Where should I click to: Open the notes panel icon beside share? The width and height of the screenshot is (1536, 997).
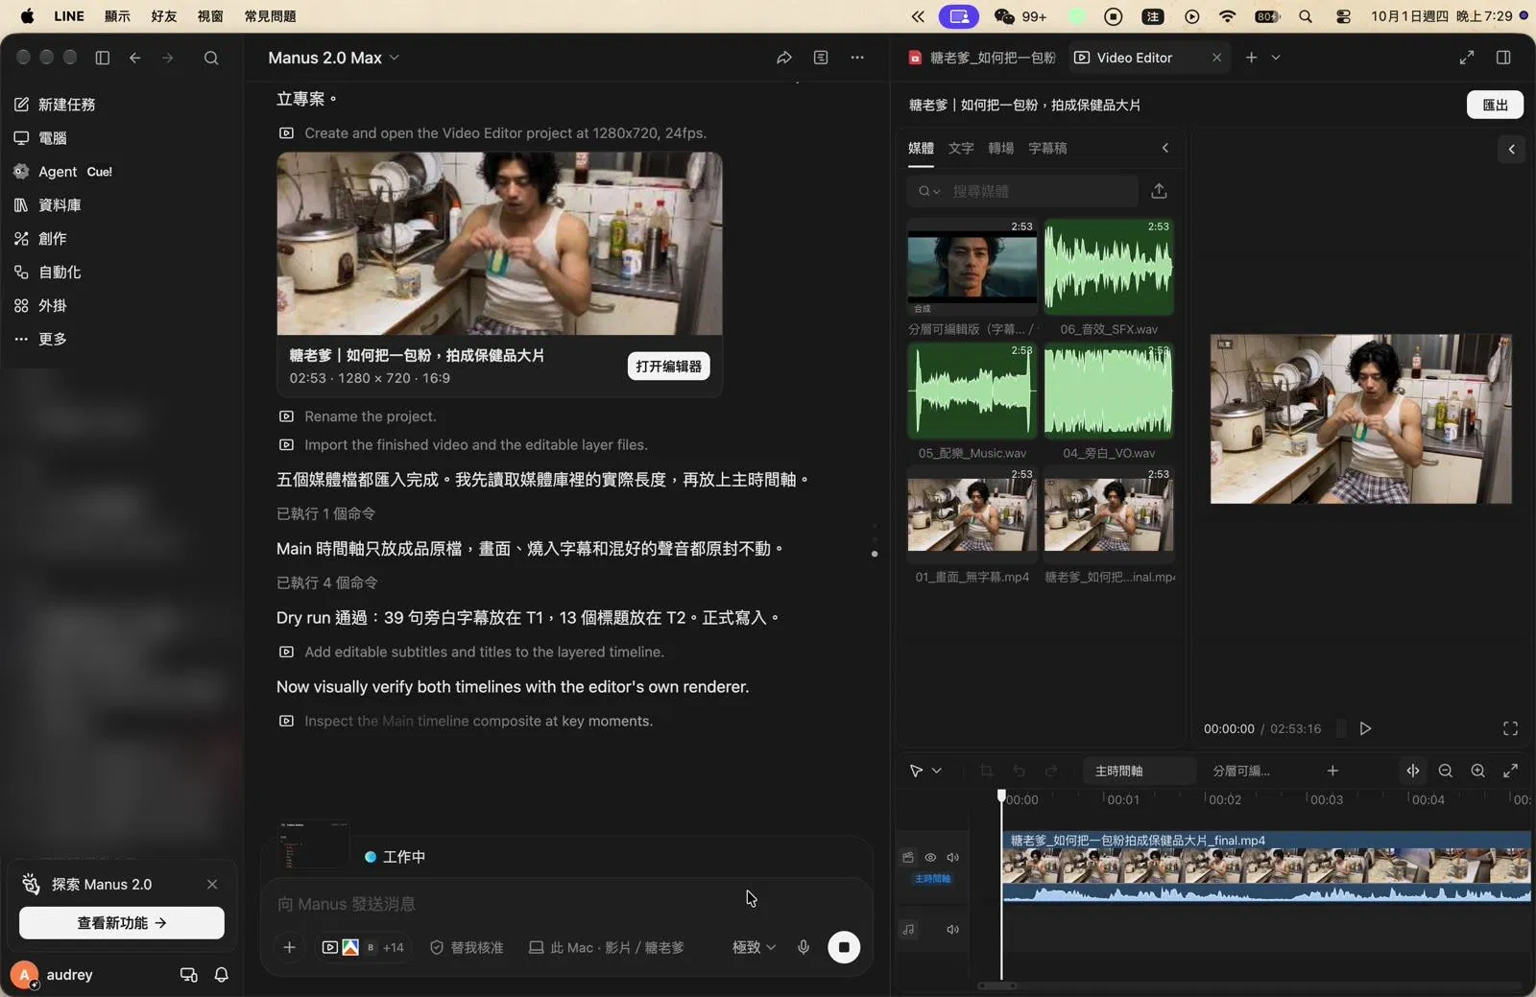click(821, 58)
